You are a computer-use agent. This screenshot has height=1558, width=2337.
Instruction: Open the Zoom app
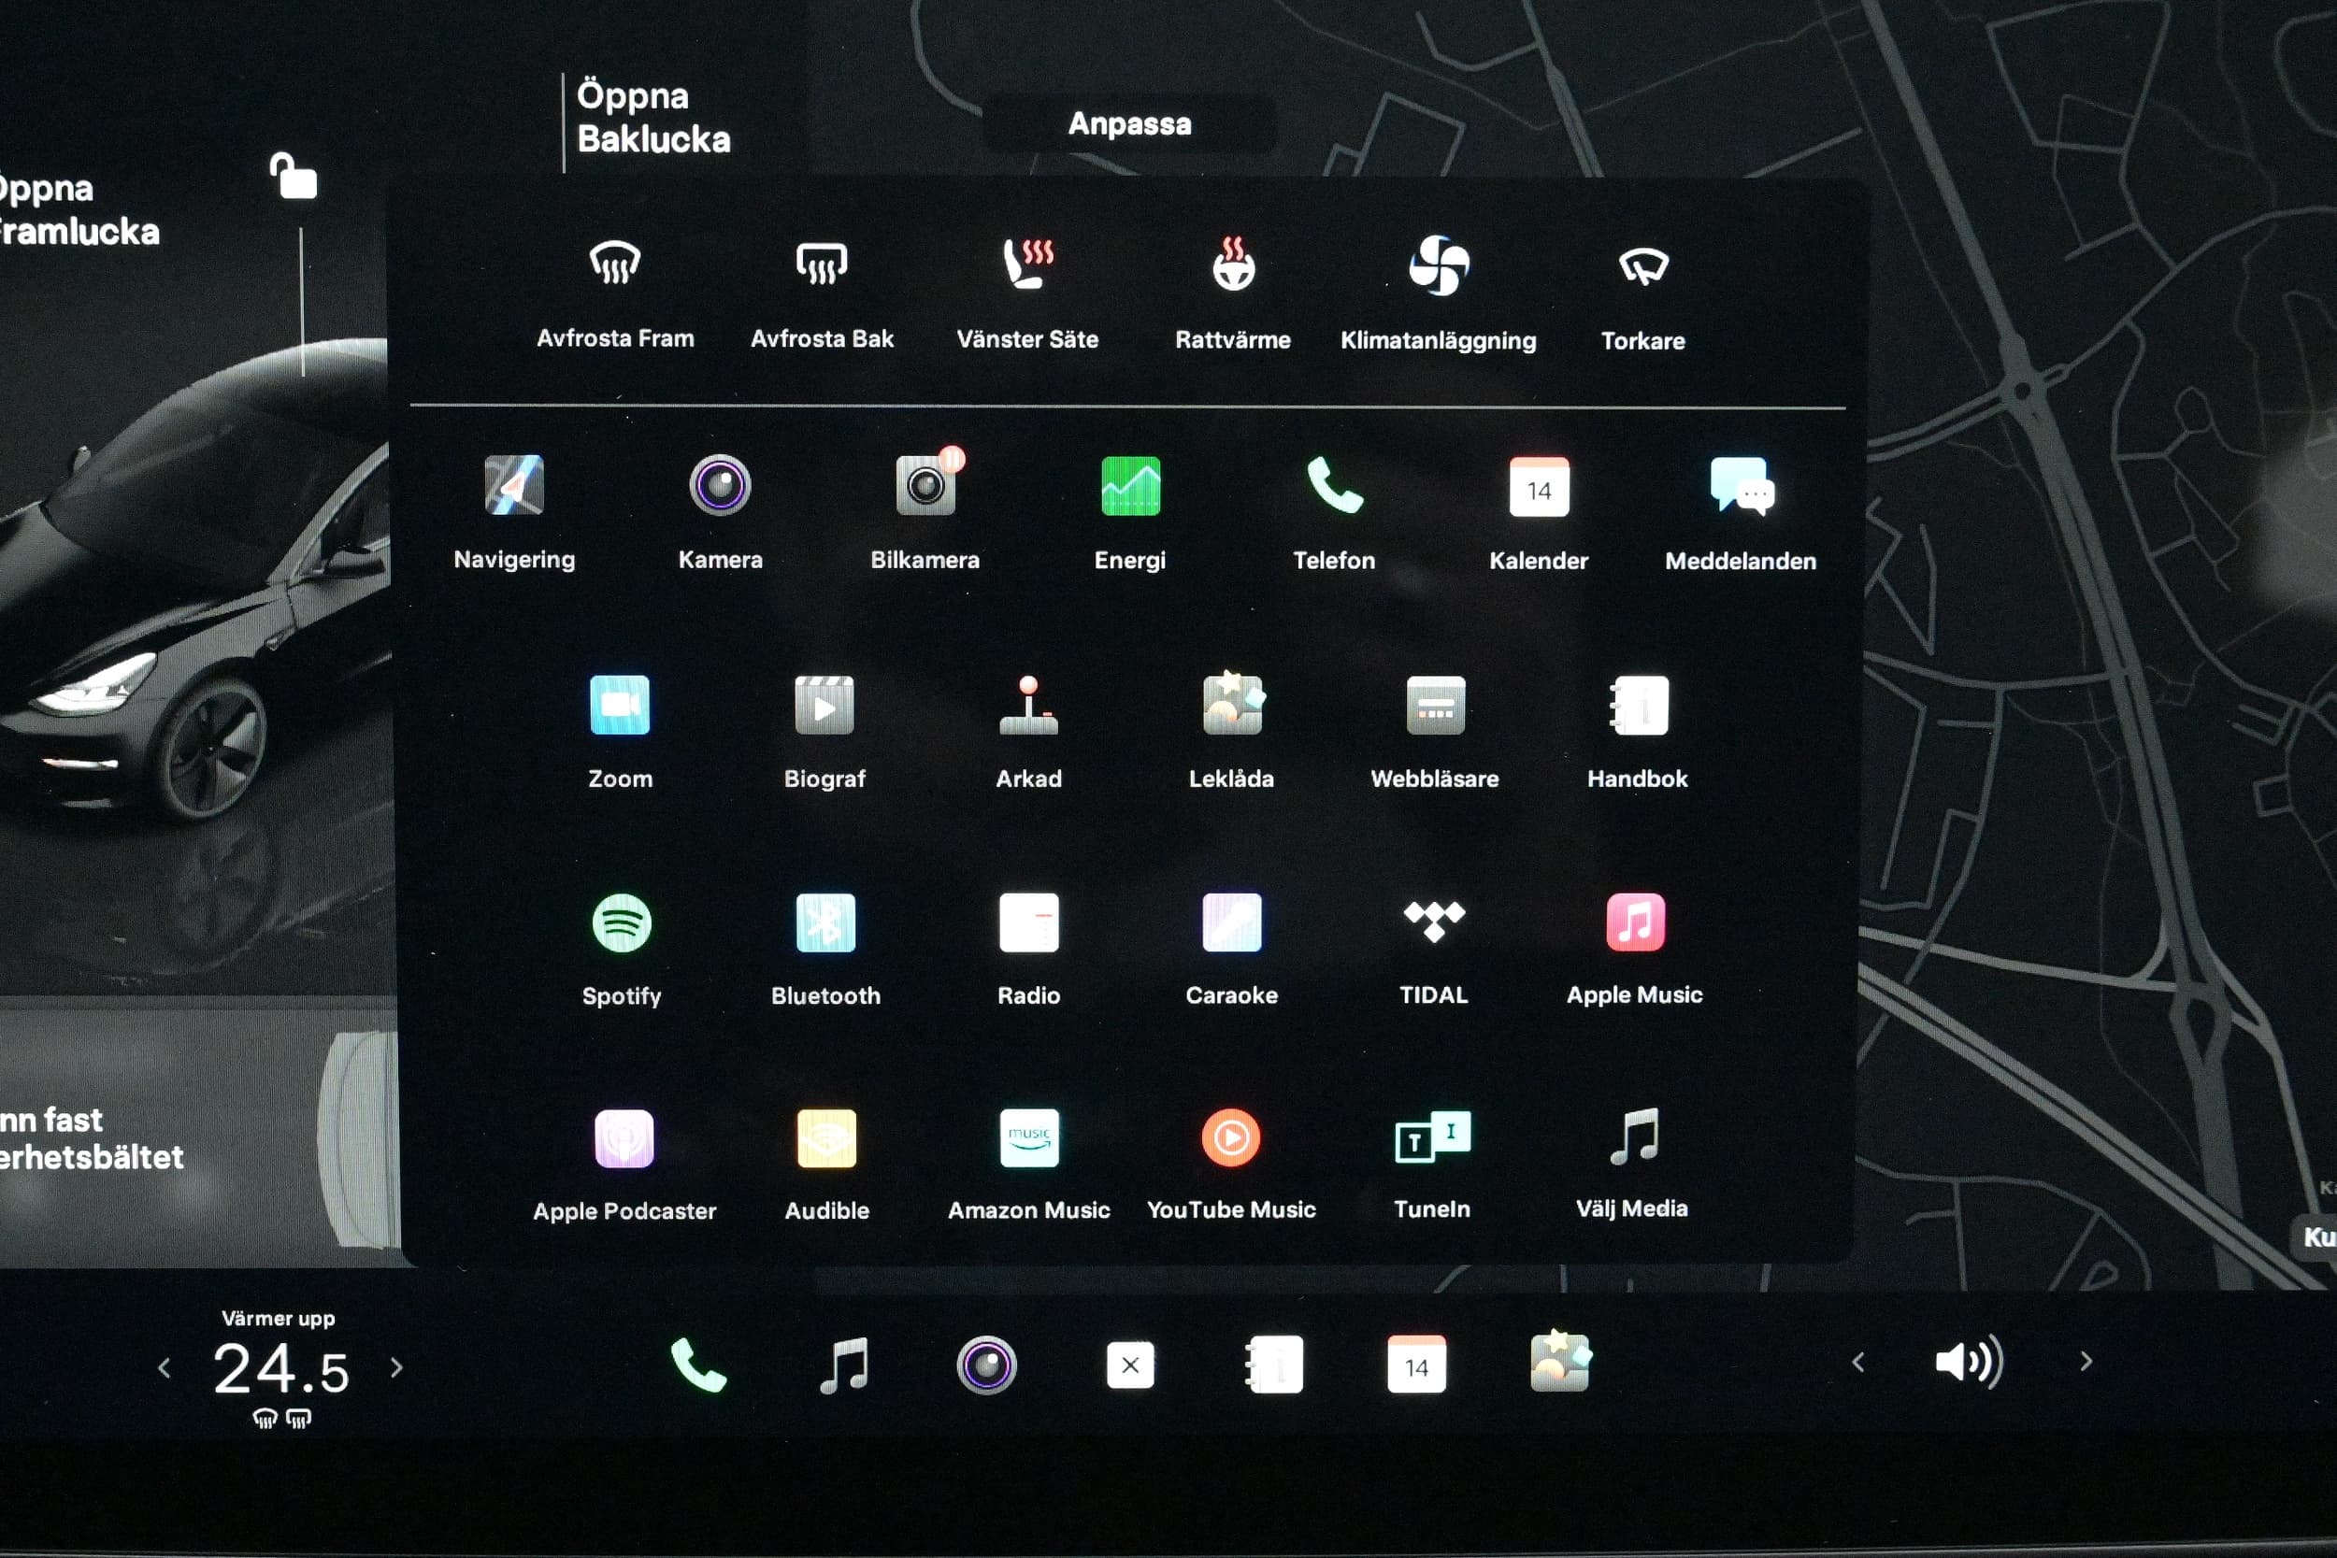[x=620, y=706]
